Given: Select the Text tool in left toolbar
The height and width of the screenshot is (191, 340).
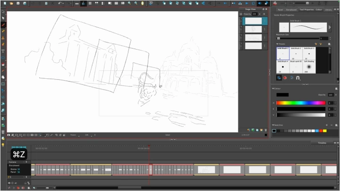Looking at the screenshot, I should 3,50.
